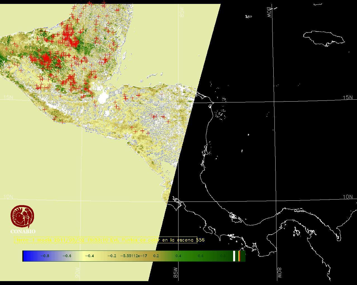
Task: Click the -5.55112e-17 colorbar label
Action: pos(134,256)
